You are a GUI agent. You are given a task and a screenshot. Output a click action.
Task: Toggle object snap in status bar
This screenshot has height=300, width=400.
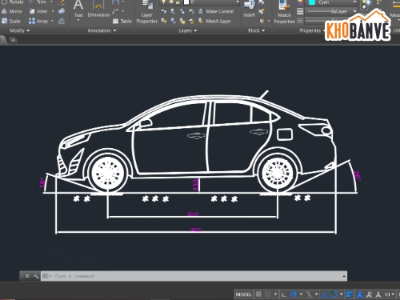coord(334,294)
